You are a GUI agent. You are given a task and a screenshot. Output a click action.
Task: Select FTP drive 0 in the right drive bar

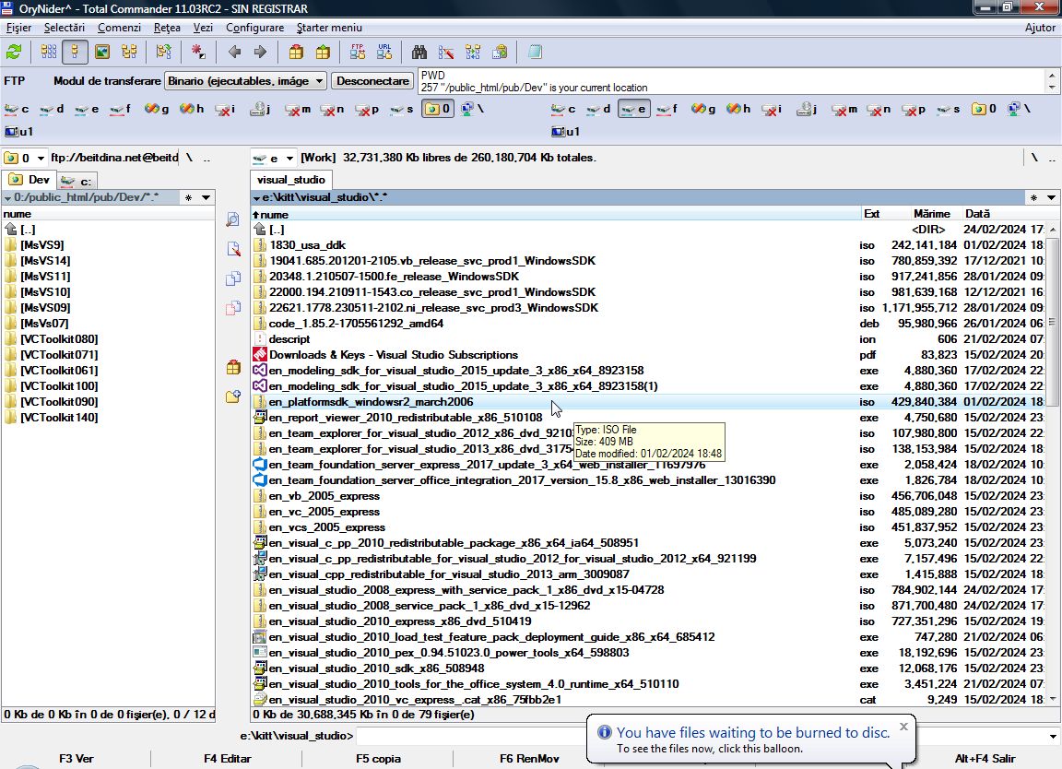(x=985, y=109)
